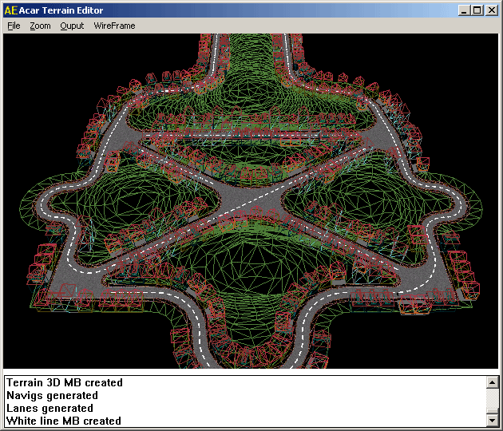Select the 'White line MB created' log line
Viewport: 503px width, 431px height.
[64, 421]
